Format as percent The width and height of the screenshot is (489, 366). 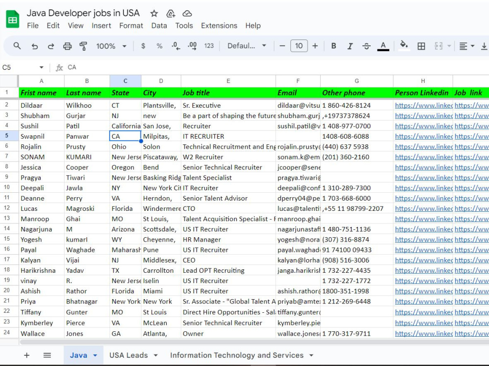(159, 46)
